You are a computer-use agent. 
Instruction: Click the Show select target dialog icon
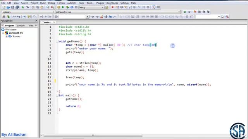point(107,7)
